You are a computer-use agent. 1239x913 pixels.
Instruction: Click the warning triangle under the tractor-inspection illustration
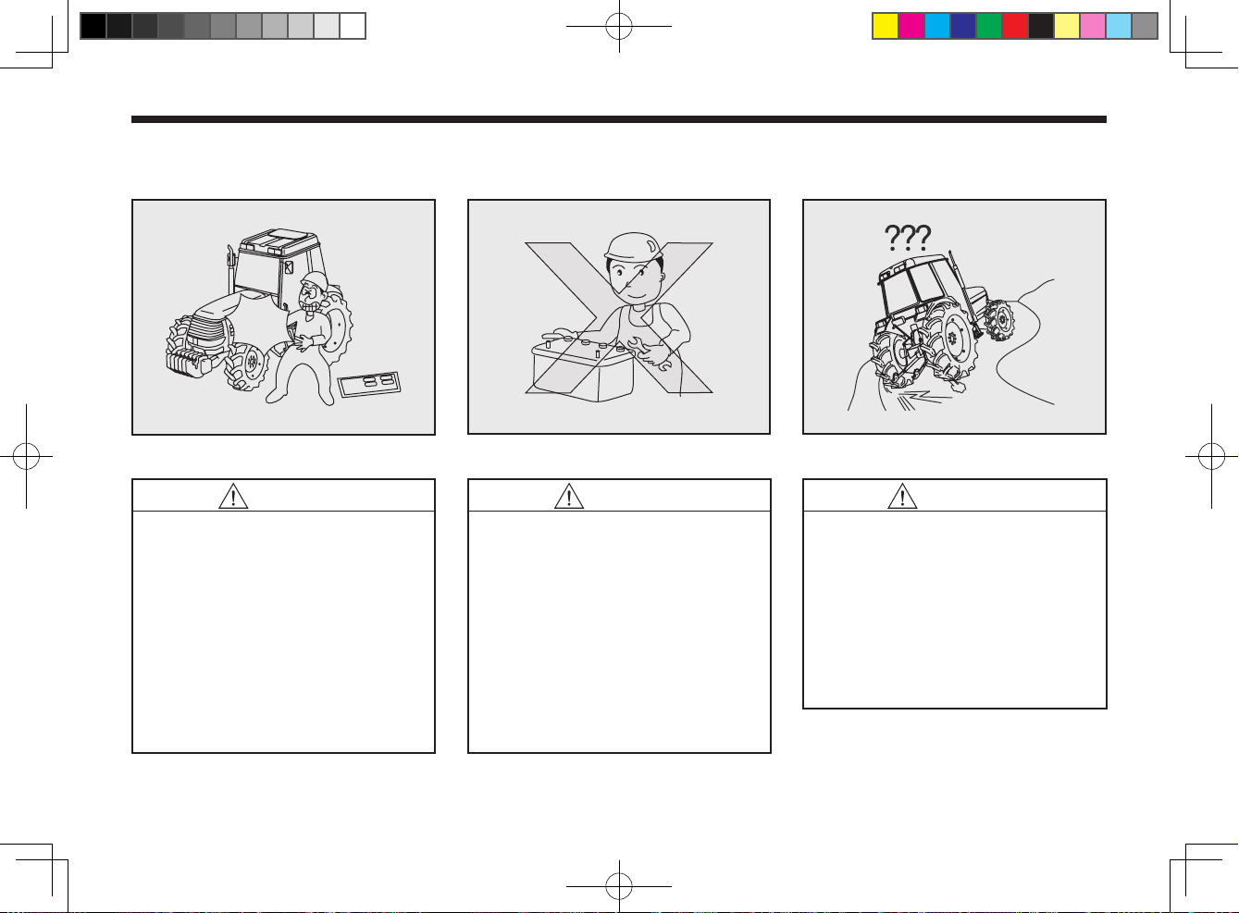point(234,497)
